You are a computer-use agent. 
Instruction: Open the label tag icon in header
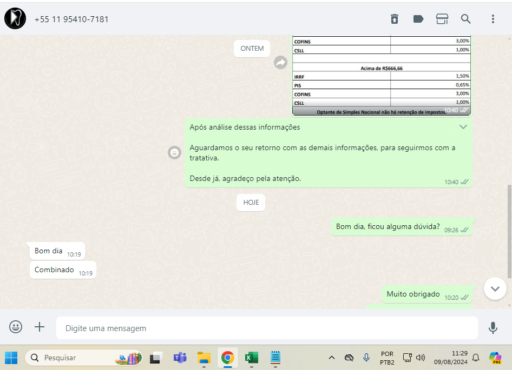[x=418, y=19]
